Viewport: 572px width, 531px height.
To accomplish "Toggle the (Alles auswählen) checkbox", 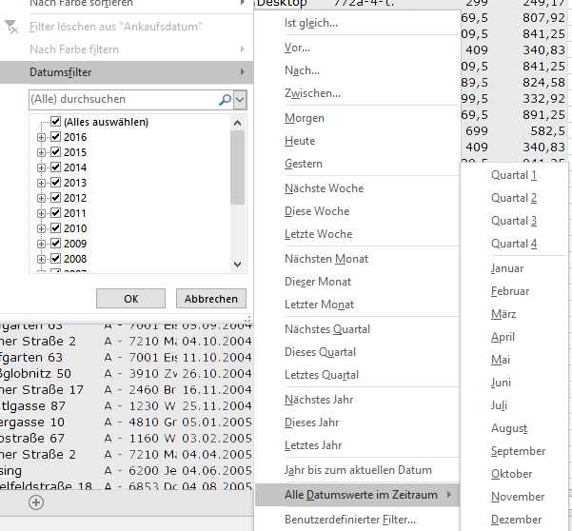I will point(56,122).
